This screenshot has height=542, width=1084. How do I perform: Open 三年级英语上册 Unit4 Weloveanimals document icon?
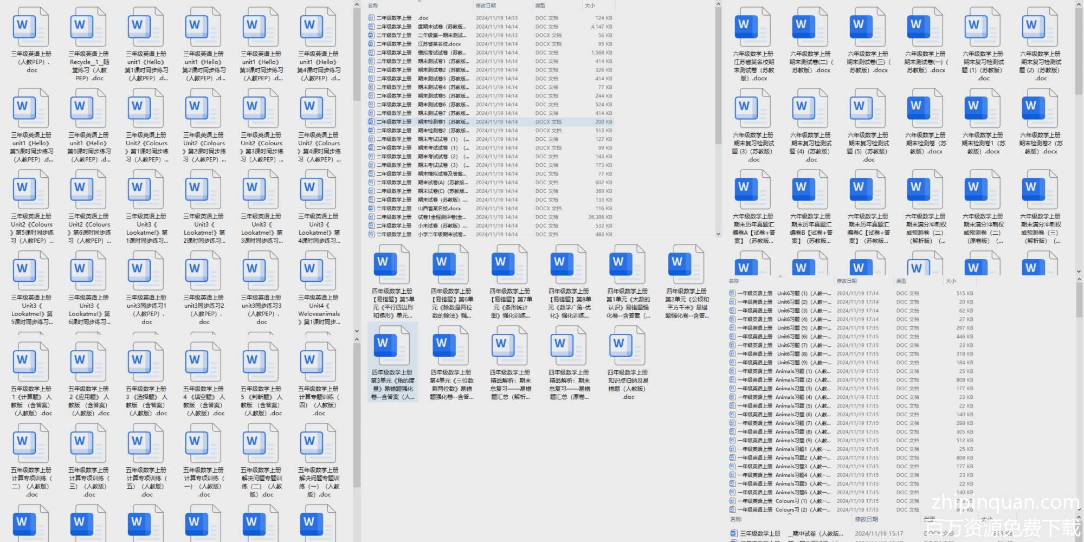click(319, 271)
